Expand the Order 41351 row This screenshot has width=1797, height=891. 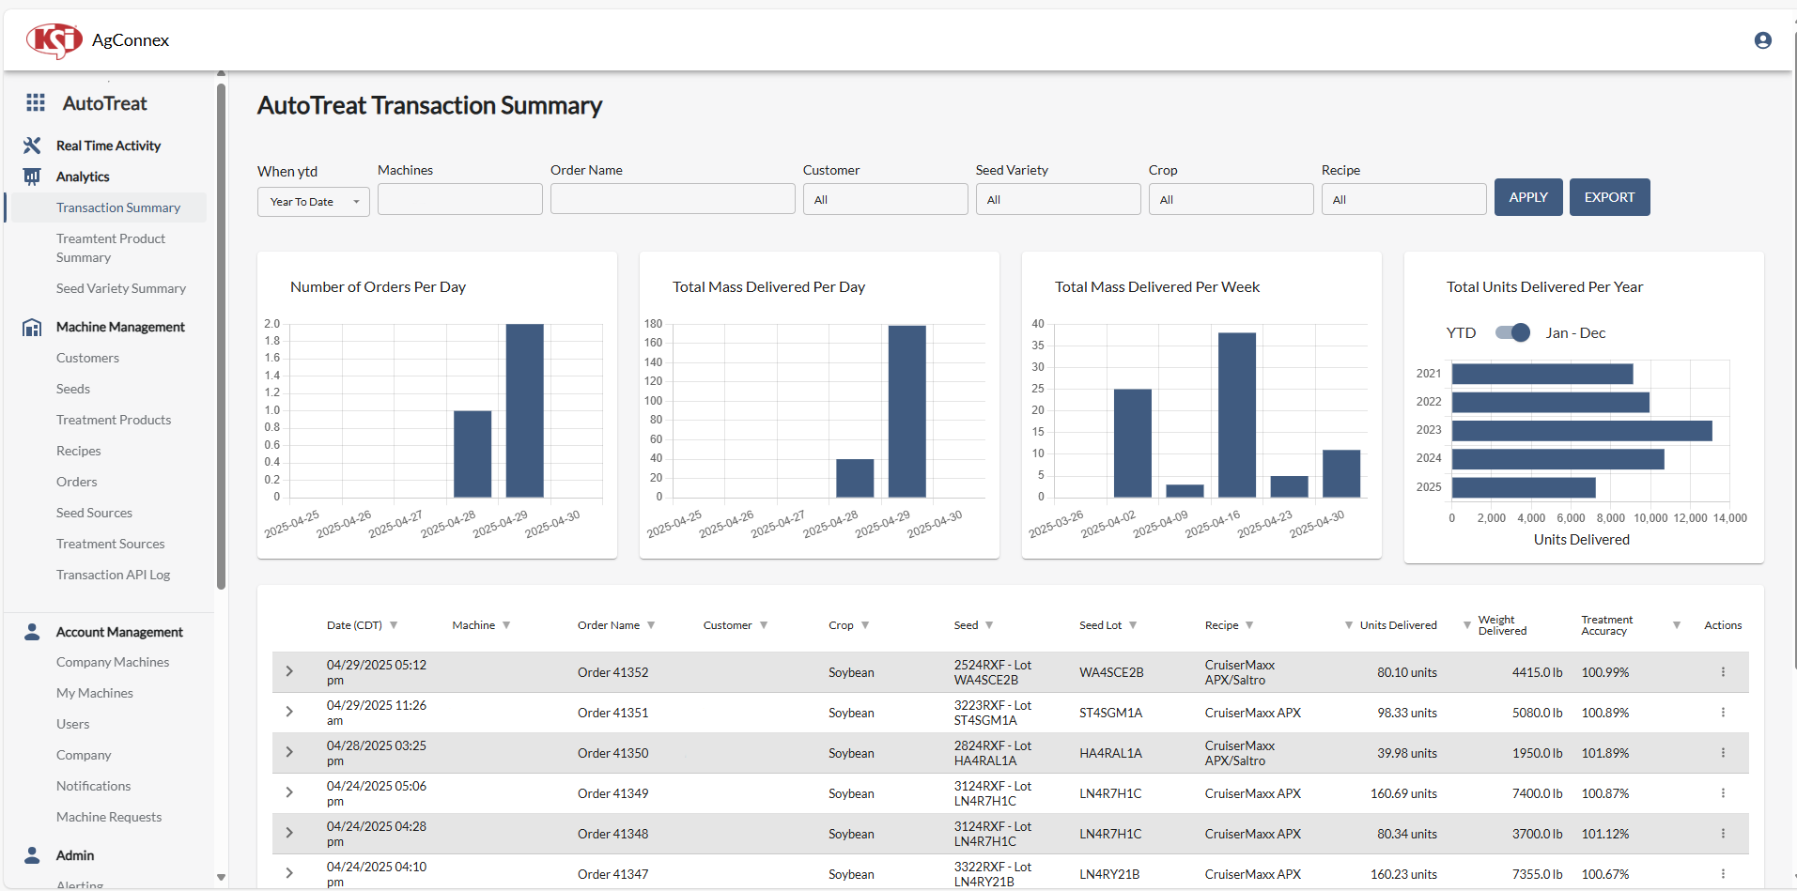point(289,713)
